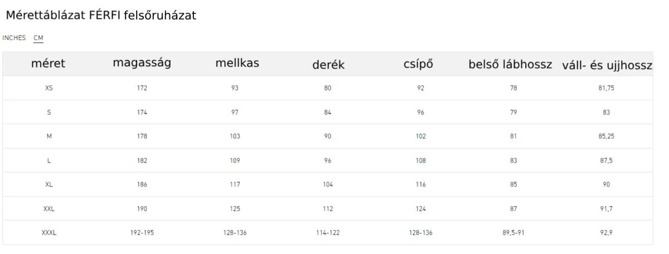669x254 pixels.
Task: Click the 'Mérettáblázat FÉRFI felsőruházat' heading
Action: pos(102,17)
